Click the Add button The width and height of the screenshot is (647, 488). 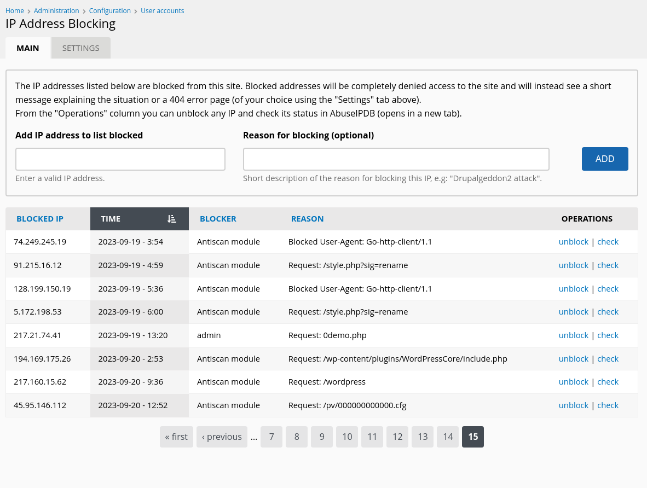click(605, 159)
